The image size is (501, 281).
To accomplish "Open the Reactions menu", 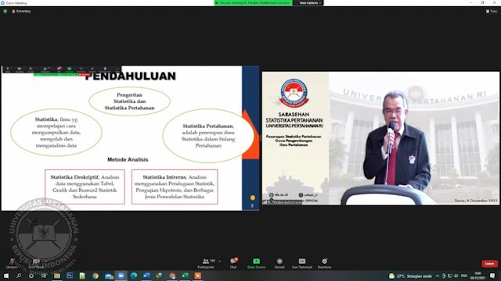I will pyautogui.click(x=324, y=264).
